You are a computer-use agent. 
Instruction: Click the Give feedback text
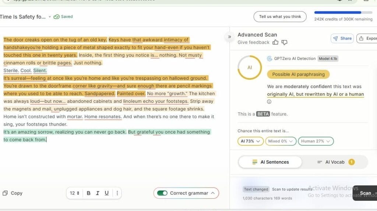pyautogui.click(x=253, y=43)
